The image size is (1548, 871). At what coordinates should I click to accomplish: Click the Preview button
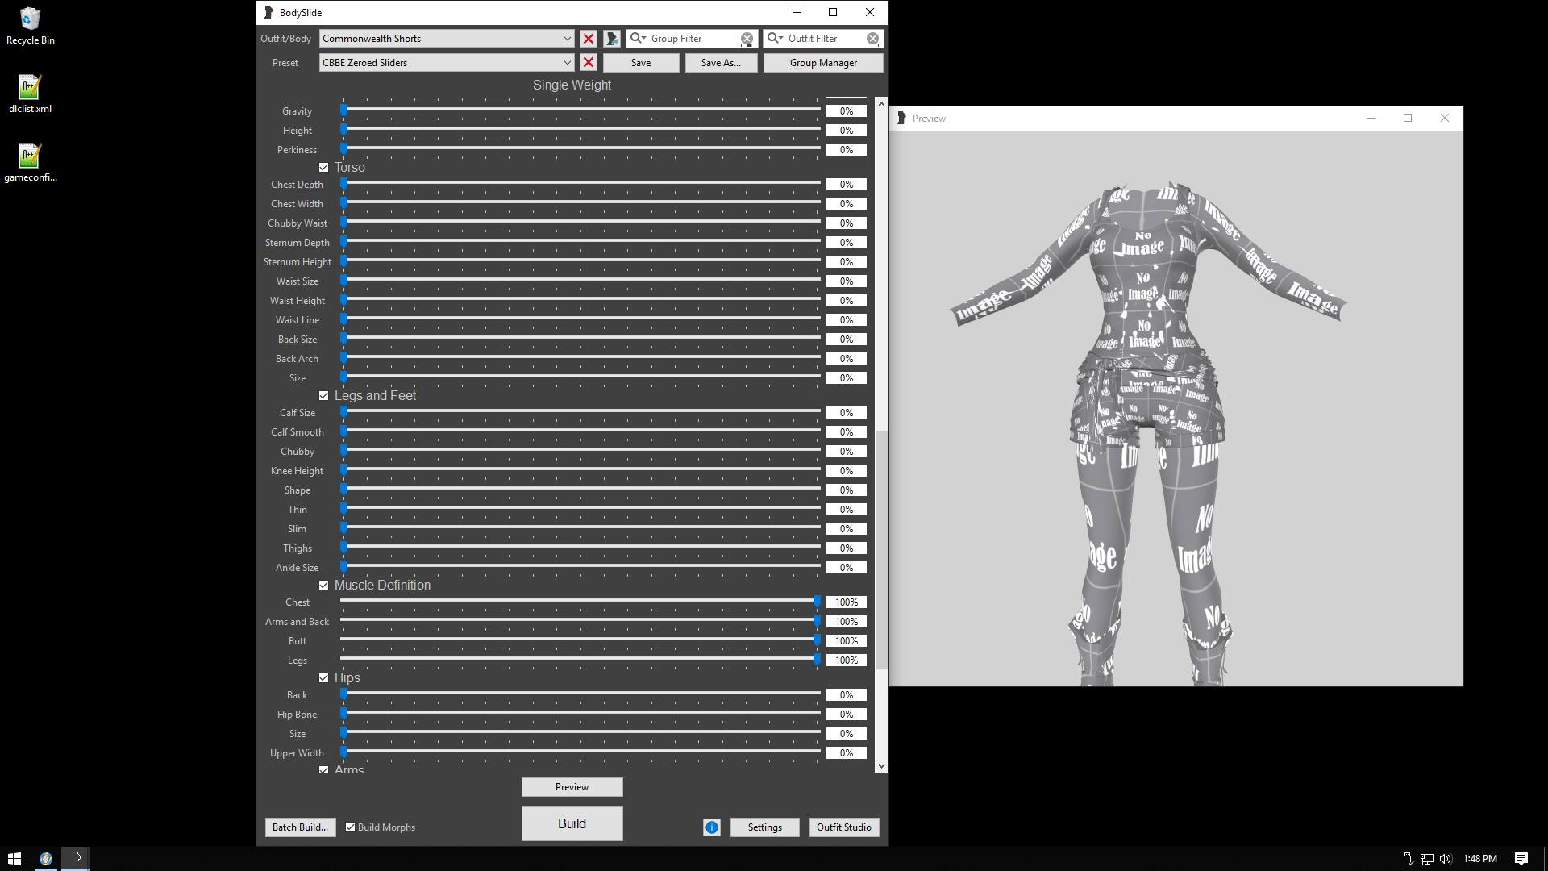pyautogui.click(x=572, y=787)
